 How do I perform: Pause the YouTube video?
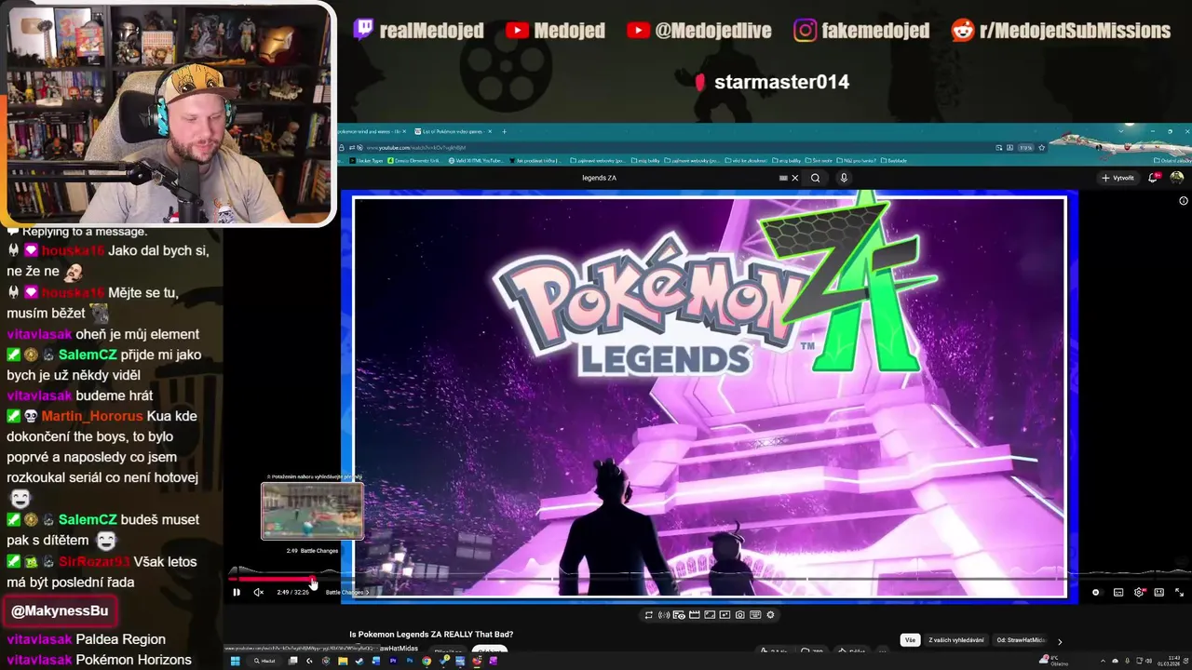tap(237, 592)
